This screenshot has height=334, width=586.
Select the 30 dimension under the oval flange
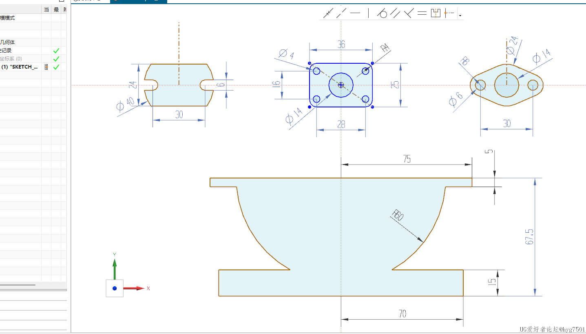[x=507, y=124]
